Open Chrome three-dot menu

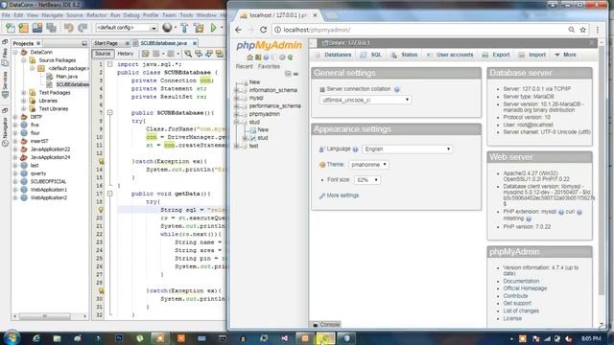pos(598,30)
